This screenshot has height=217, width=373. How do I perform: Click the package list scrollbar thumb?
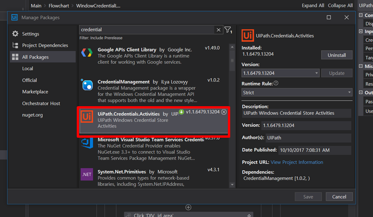tap(232, 60)
